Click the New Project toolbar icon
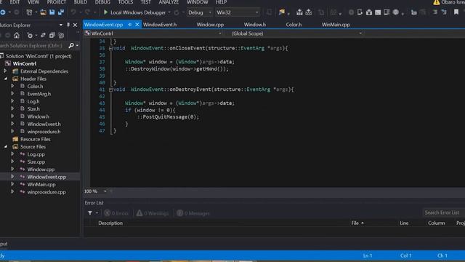Viewport: 465px width, 262px height. [29, 12]
